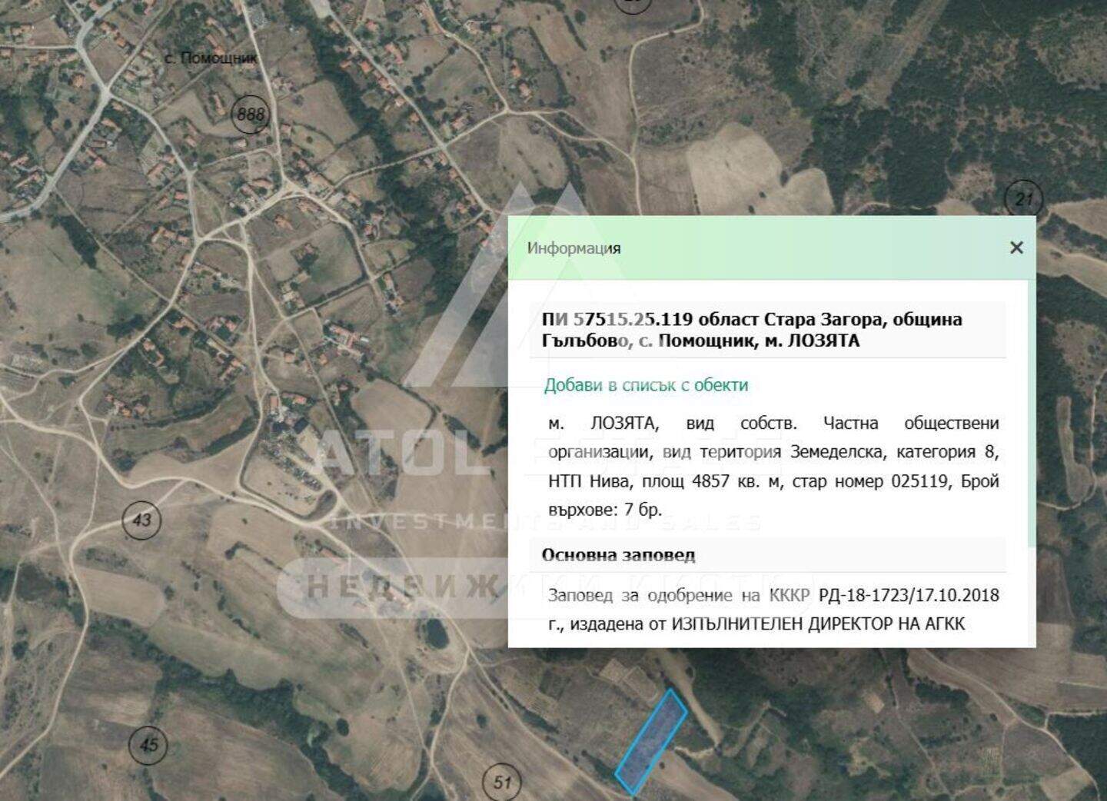
Task: Click the ИЗПЪЛНИТЕЛЕН ДИРЕКТОР НА АГКК text
Action: 818,623
